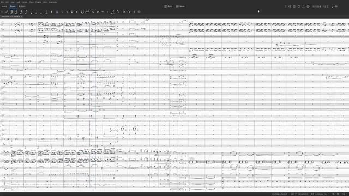Add a slur
349x196 pixels.
pos(87,12)
